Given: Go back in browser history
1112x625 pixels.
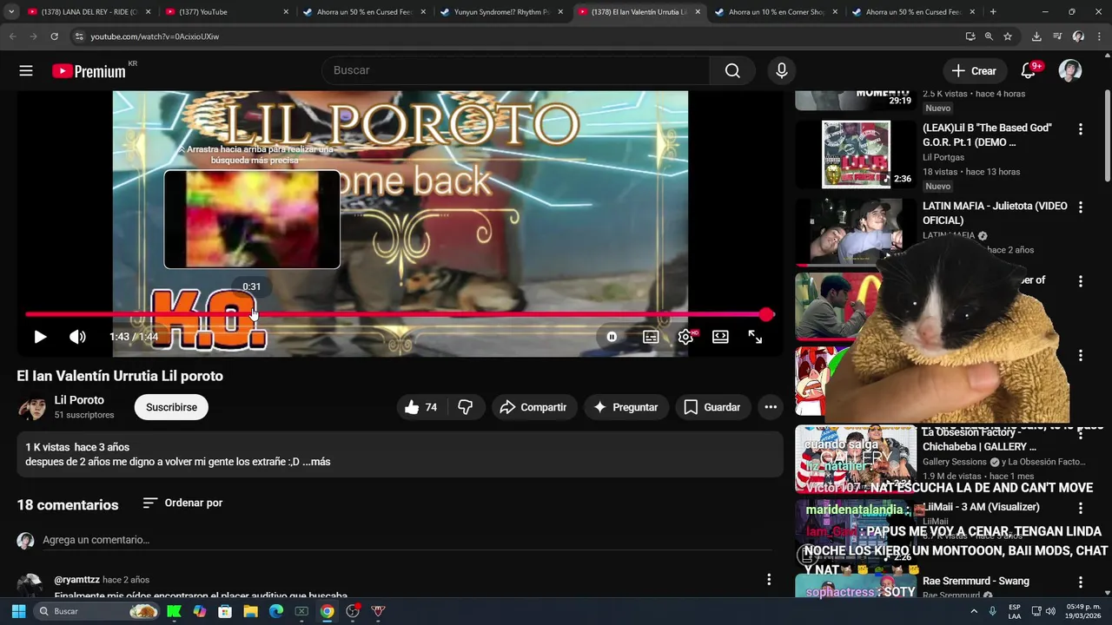Looking at the screenshot, I should [12, 36].
